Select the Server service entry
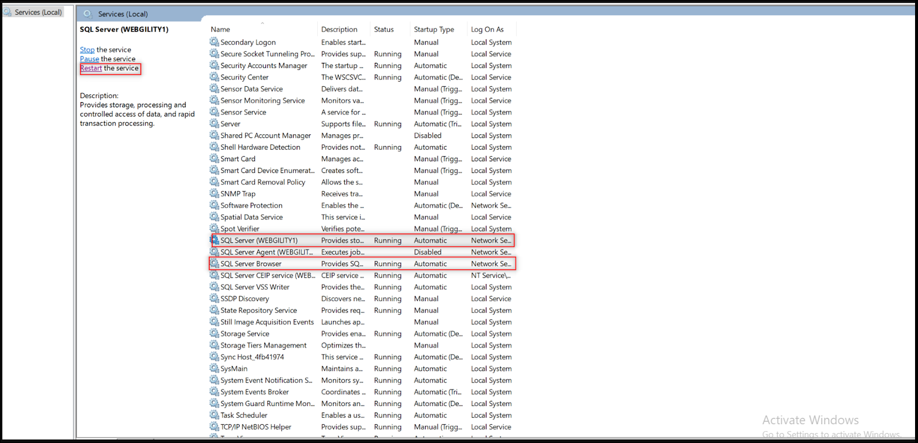The height and width of the screenshot is (443, 918). point(230,124)
